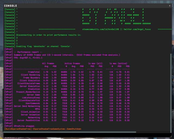The width and height of the screenshot is (174, 139).
Task: Select the FrameTotal row in the report
Action: tap(34, 72)
